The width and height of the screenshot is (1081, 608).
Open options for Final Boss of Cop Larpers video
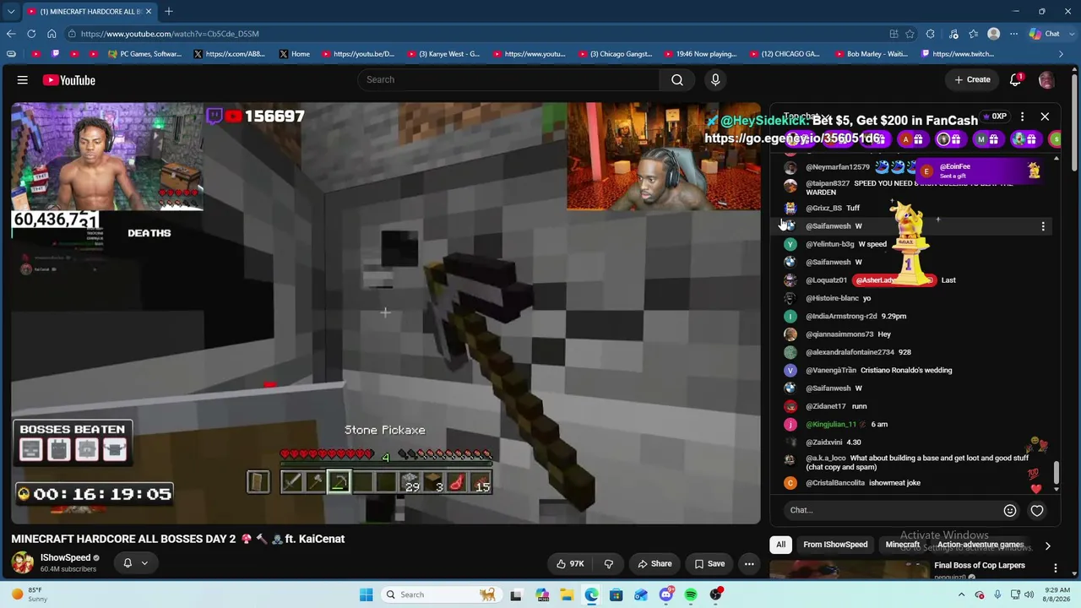1056,568
